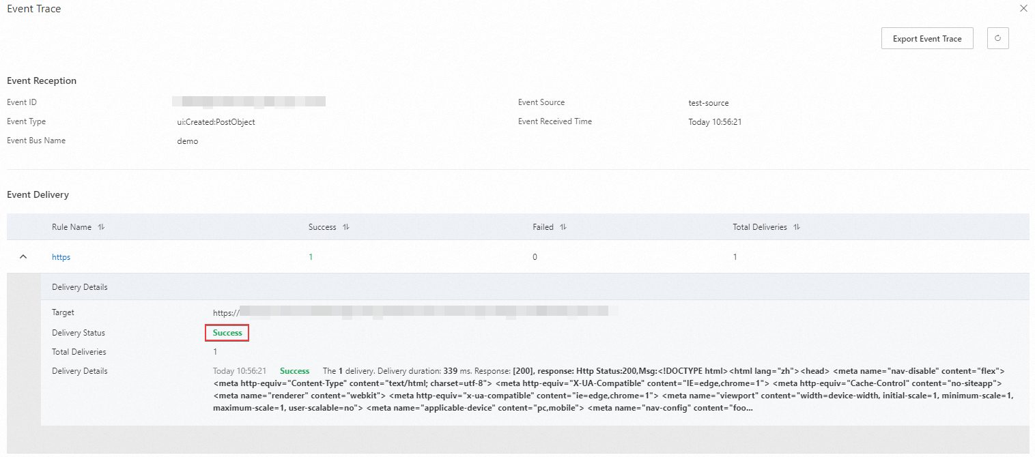Click the delivery response details text
Image resolution: width=1035 pixels, height=457 pixels.
pos(613,389)
